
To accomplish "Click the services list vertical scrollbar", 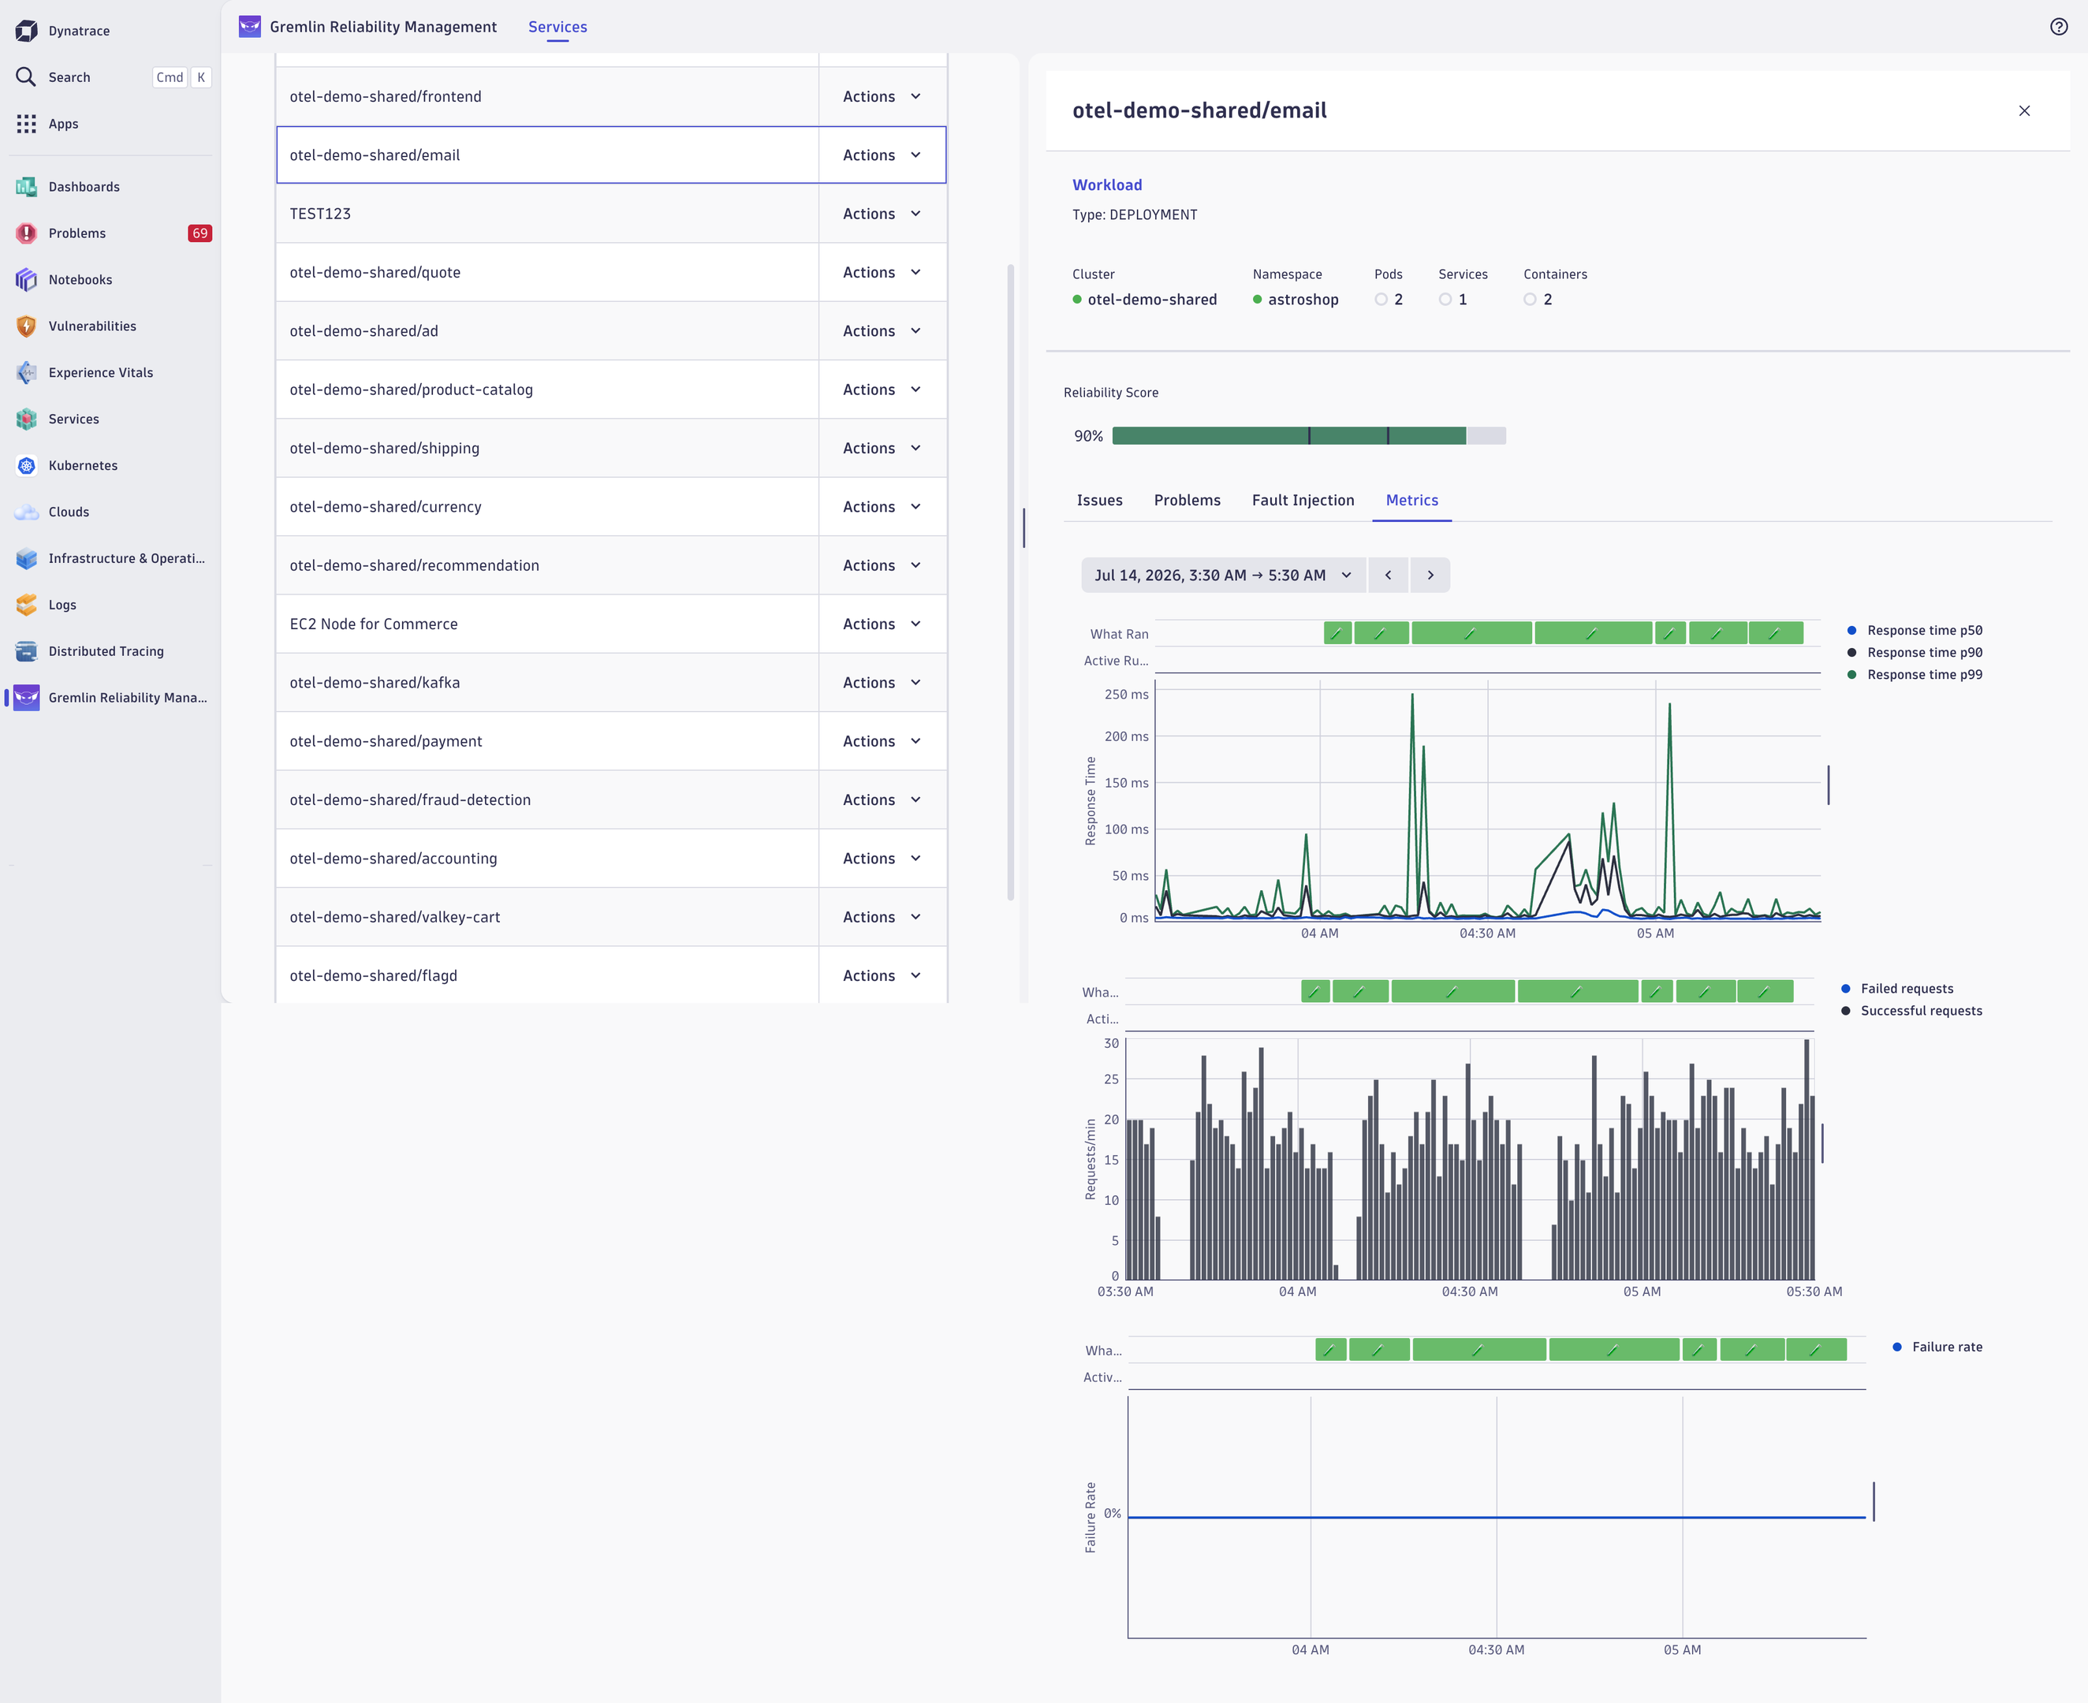I will pos(1011,582).
